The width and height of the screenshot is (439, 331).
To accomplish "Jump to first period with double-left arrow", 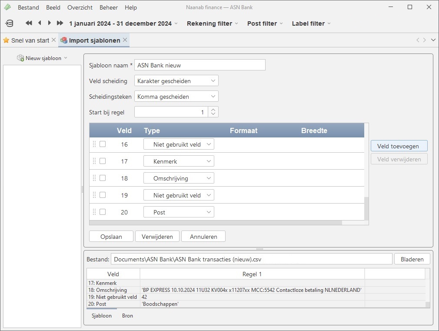I will pyautogui.click(x=29, y=23).
